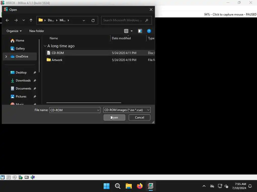The image size is (257, 192).
Task: Click the 86Box taskbar icon
Action: (151, 186)
